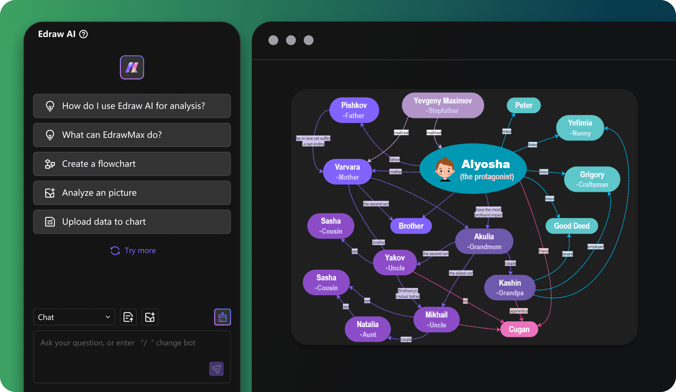Image resolution: width=676 pixels, height=392 pixels.
Task: Click the help question mark icon
Action: point(93,33)
